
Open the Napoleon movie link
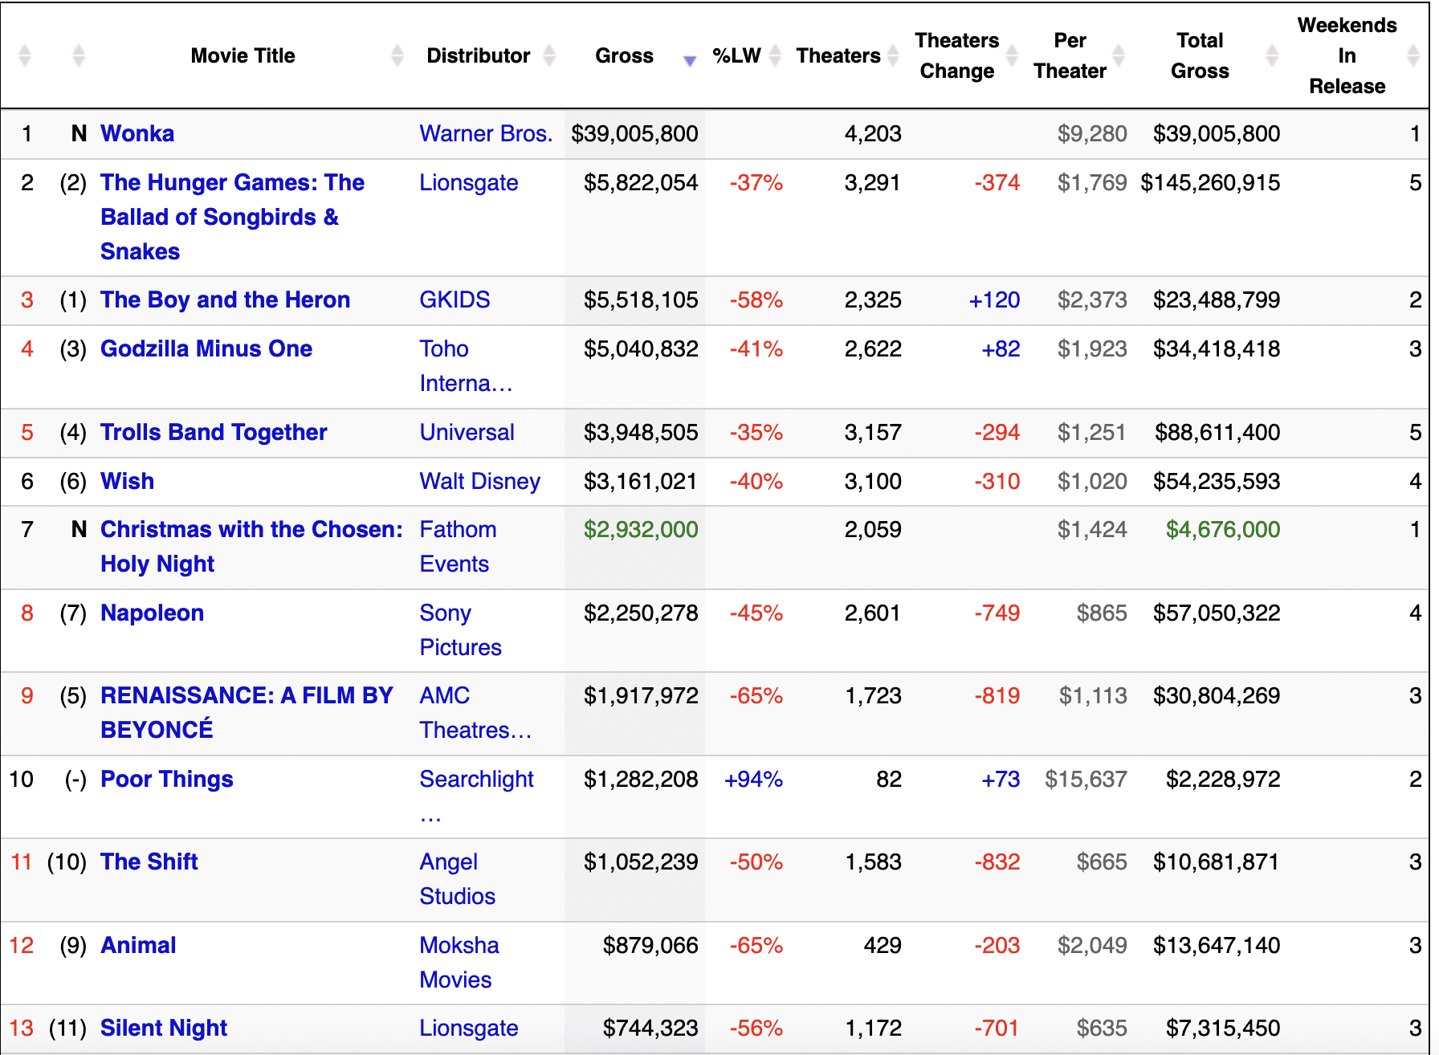152,613
